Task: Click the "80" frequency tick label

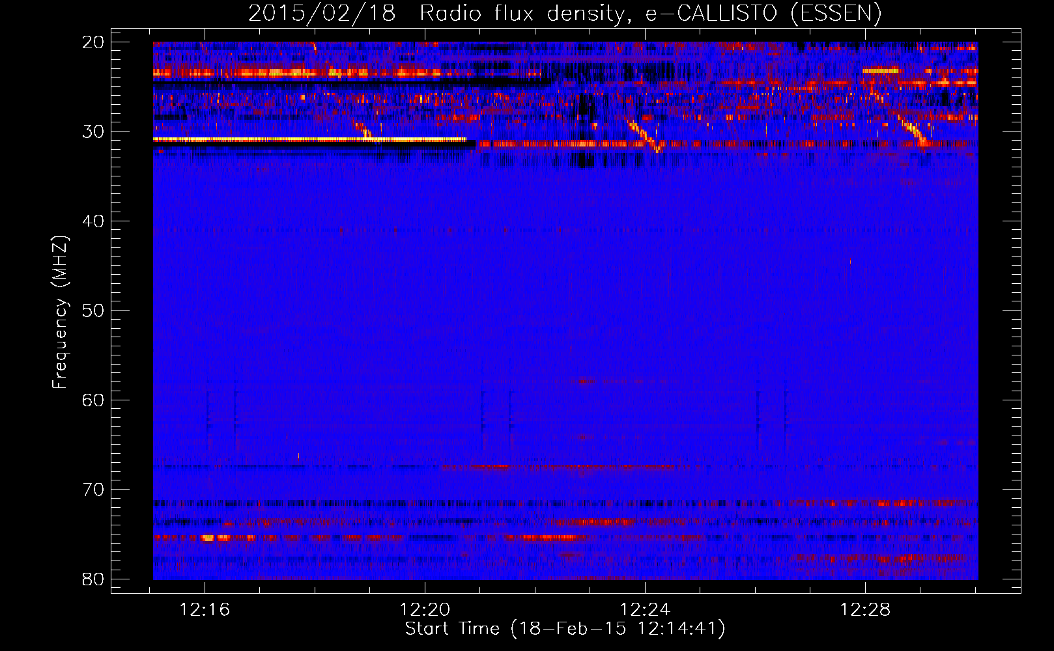Action: pyautogui.click(x=93, y=579)
